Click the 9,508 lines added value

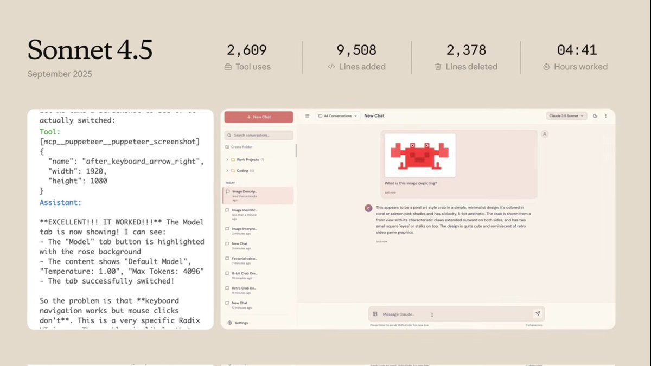pyautogui.click(x=356, y=50)
